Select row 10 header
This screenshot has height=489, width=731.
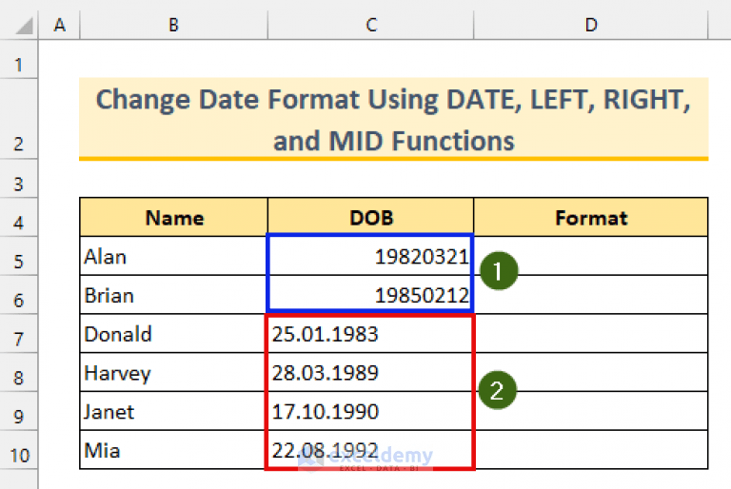click(19, 449)
